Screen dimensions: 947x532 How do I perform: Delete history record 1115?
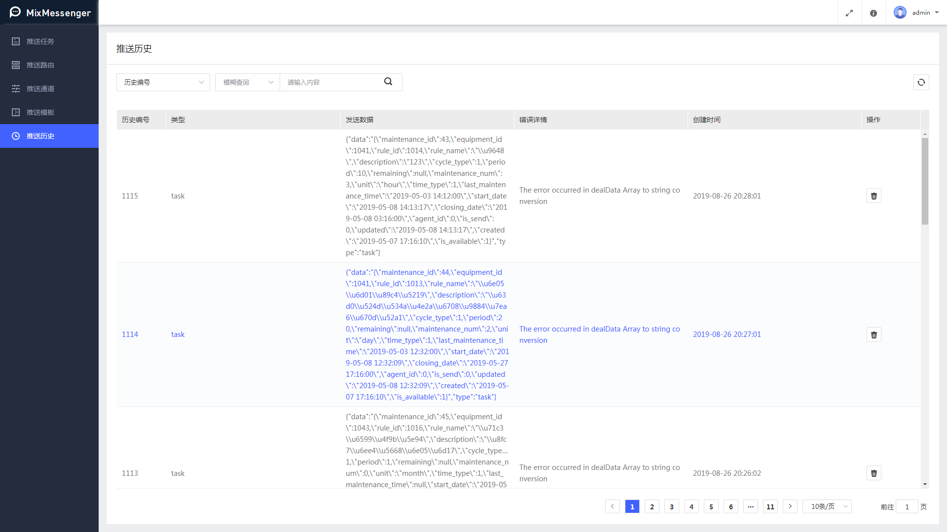[874, 196]
